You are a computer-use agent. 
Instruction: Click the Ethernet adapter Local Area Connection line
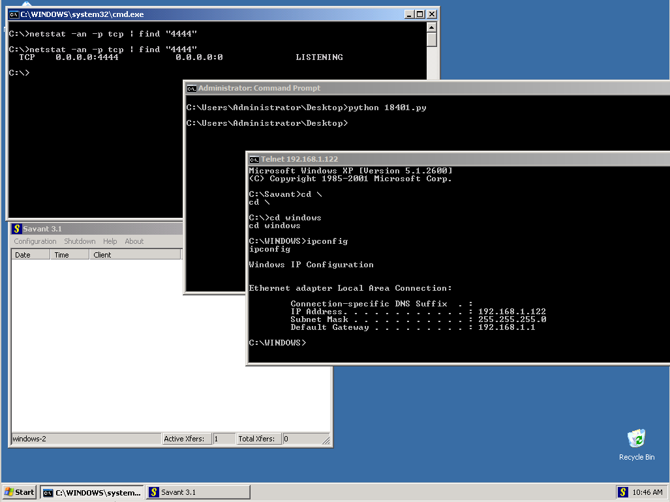350,288
